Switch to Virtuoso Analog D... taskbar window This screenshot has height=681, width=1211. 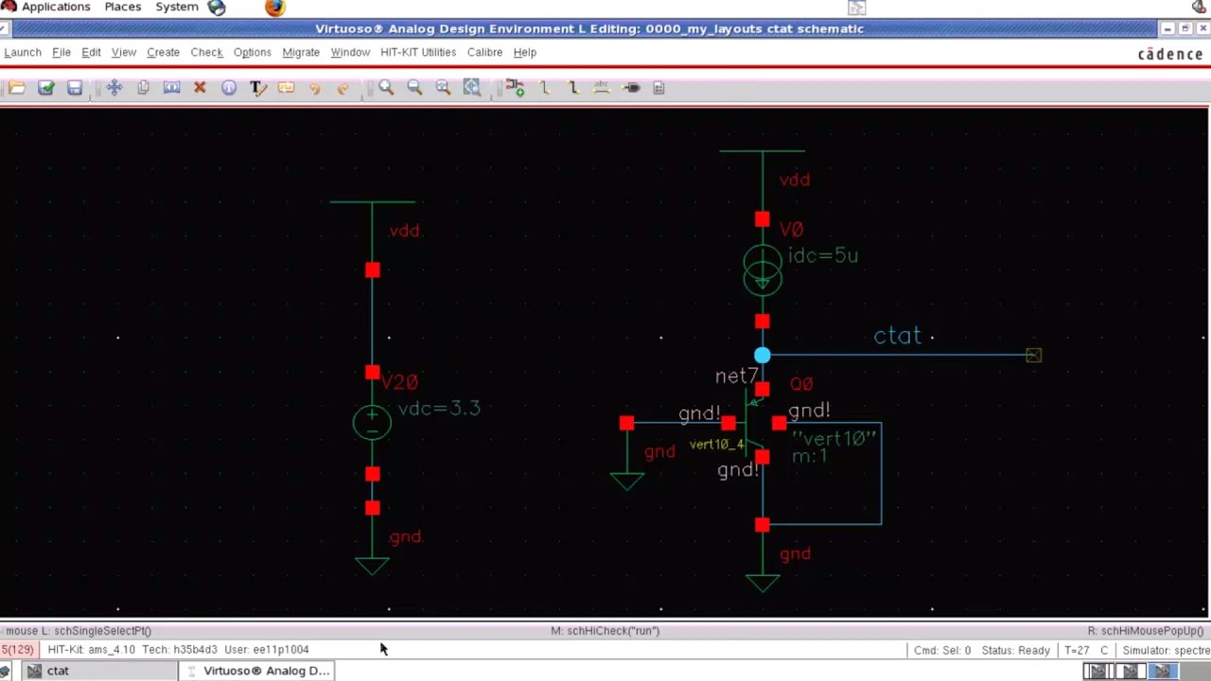click(x=257, y=671)
